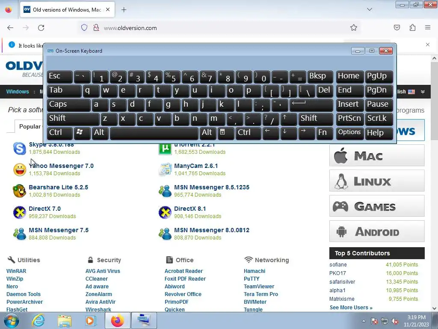Click the Tab key on keyboard
Viewport: 438px width, 329px height.
64,91
